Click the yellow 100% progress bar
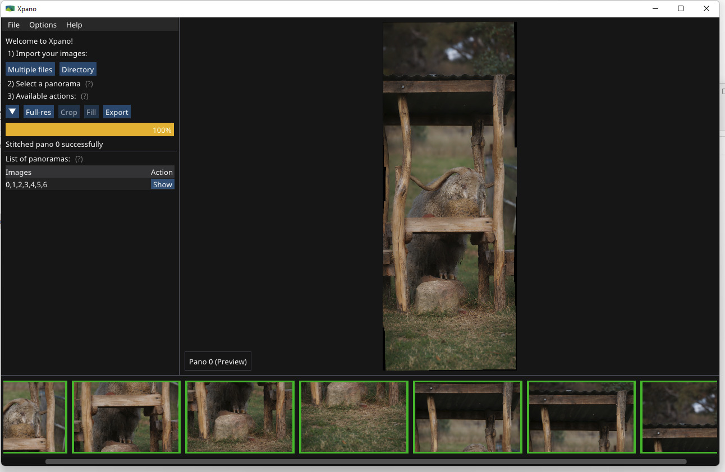The height and width of the screenshot is (472, 725). tap(90, 130)
